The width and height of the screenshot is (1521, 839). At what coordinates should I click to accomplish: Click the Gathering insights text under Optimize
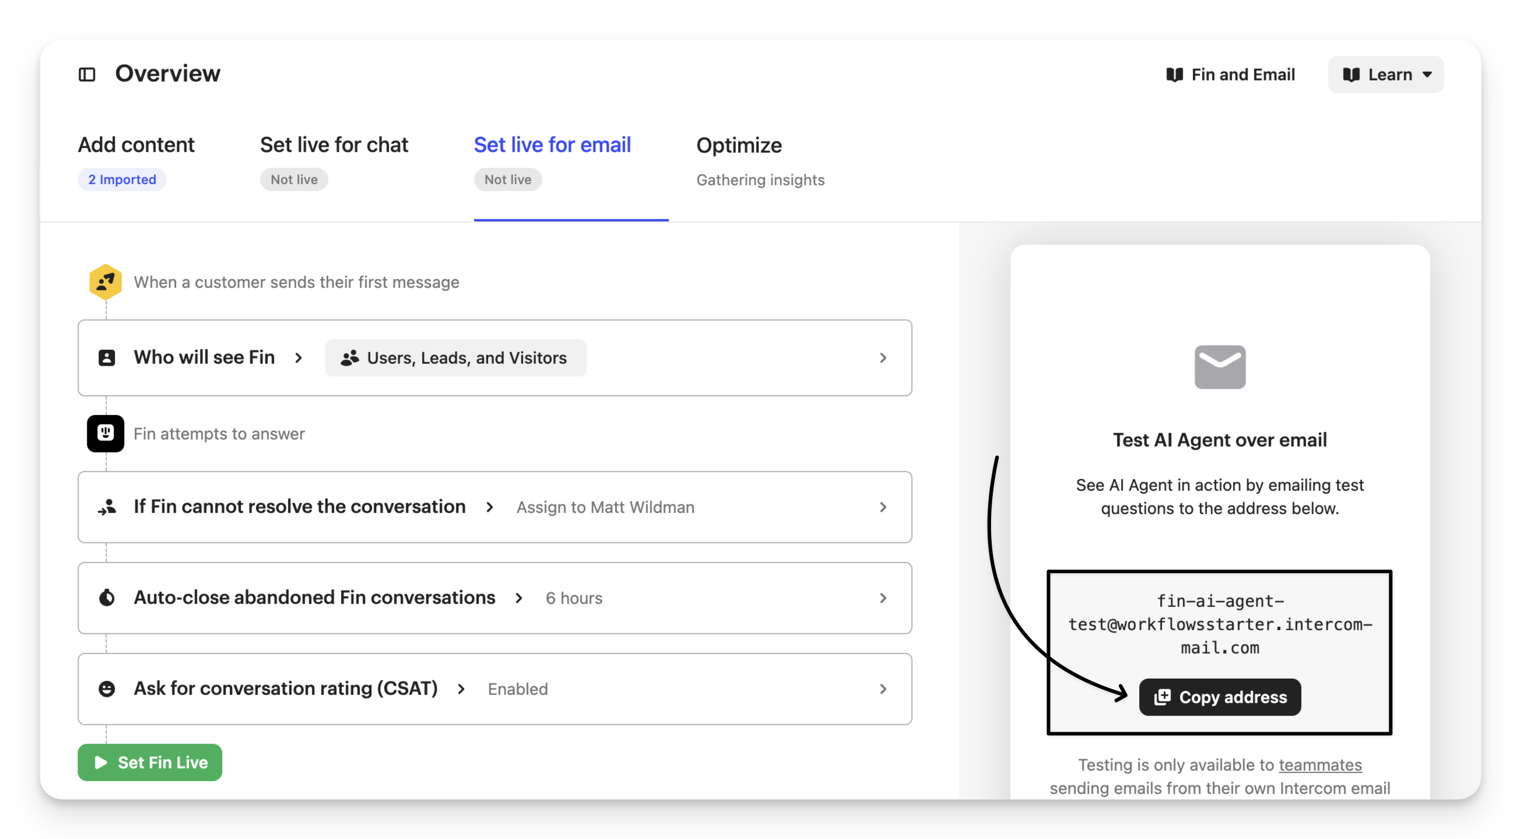click(760, 180)
